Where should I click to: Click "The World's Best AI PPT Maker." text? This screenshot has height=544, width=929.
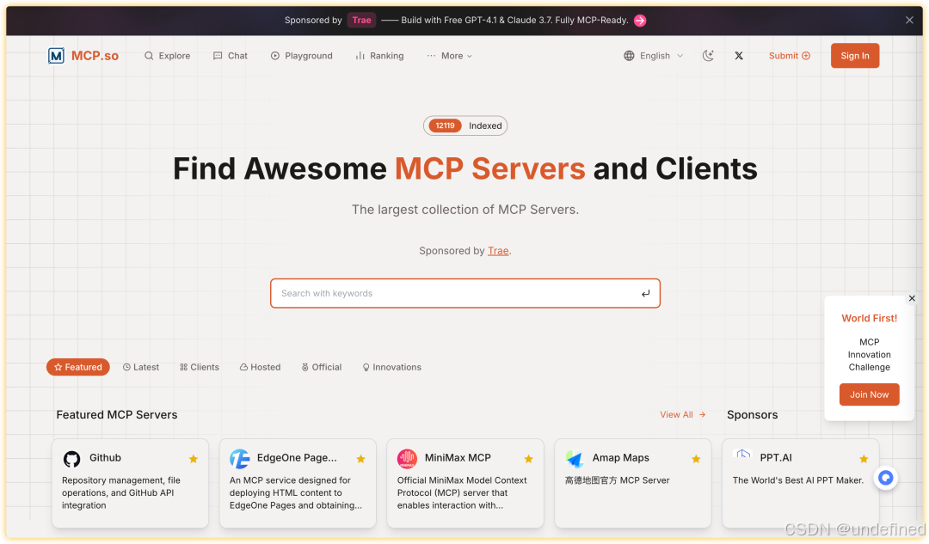click(x=798, y=480)
